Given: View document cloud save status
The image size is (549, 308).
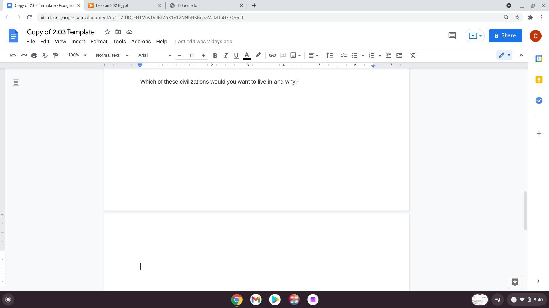Looking at the screenshot, I should pyautogui.click(x=129, y=32).
